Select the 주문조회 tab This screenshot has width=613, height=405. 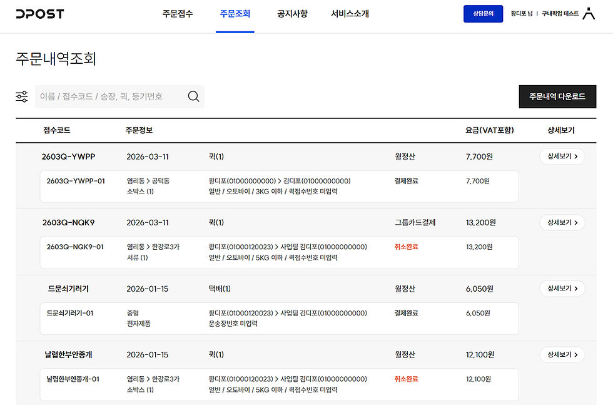click(235, 14)
